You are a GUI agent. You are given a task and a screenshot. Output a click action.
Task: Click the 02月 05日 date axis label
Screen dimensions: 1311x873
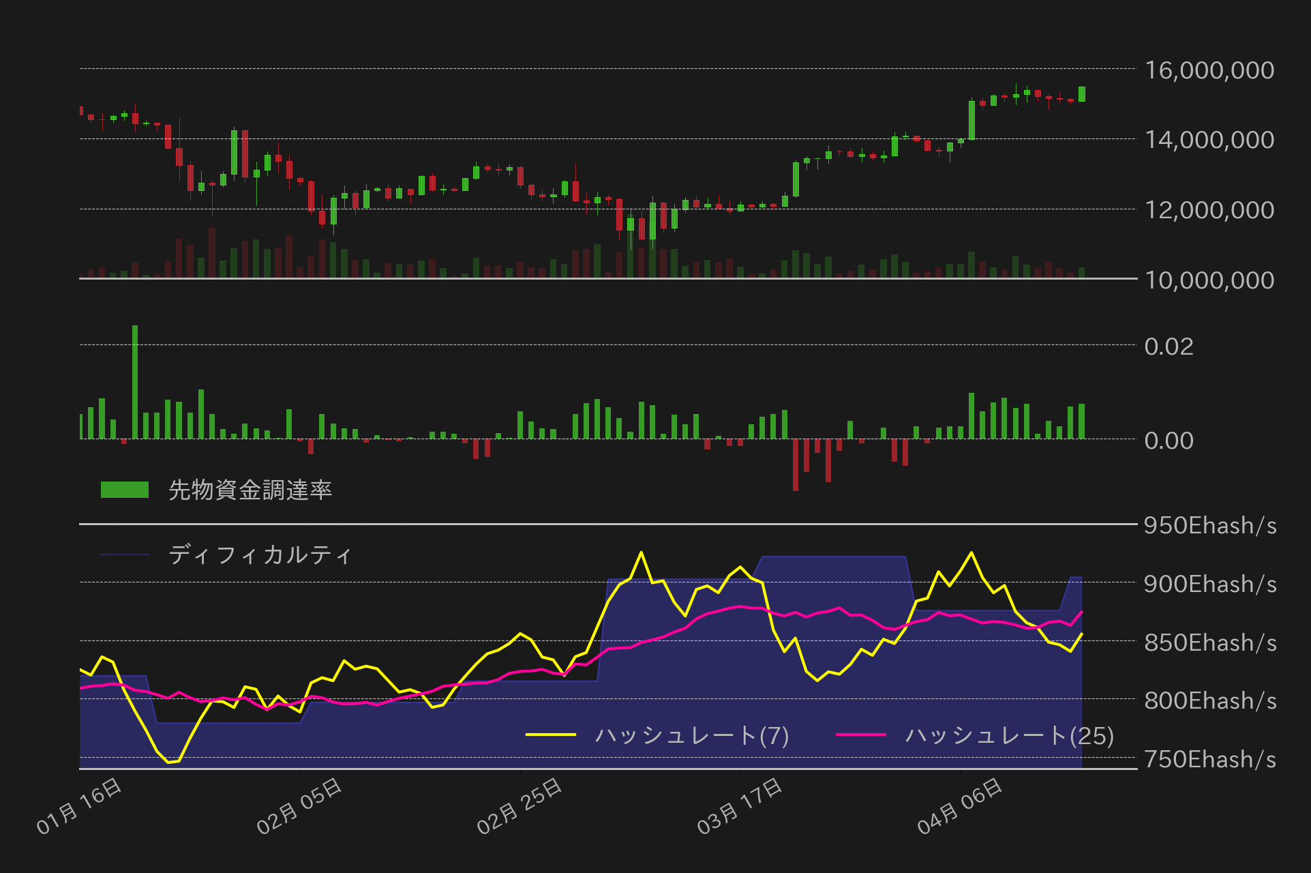click(x=299, y=806)
